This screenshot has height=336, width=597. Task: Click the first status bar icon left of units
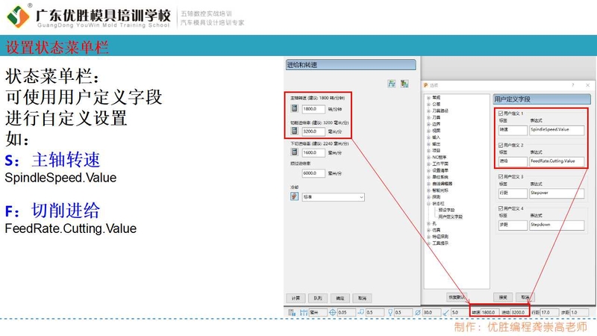(x=292, y=312)
